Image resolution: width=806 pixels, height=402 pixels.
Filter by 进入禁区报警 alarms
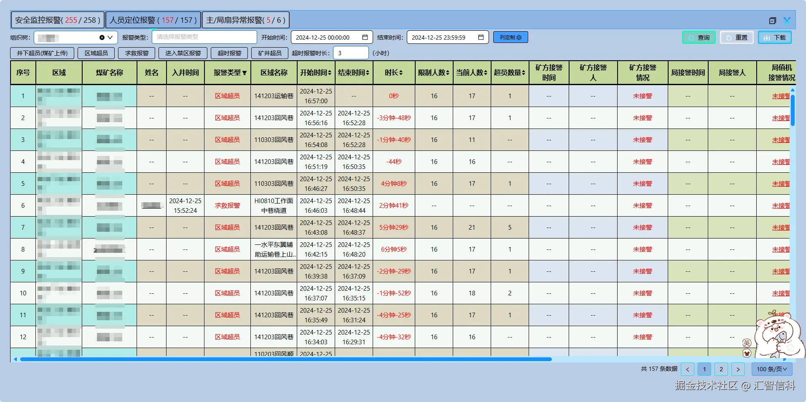[183, 53]
